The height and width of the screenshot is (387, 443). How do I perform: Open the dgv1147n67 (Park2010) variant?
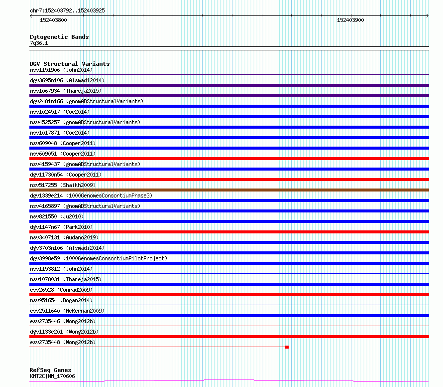pyautogui.click(x=61, y=227)
